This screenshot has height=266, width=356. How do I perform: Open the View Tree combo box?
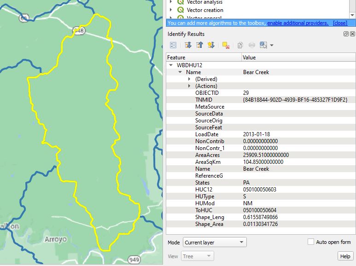click(197, 256)
